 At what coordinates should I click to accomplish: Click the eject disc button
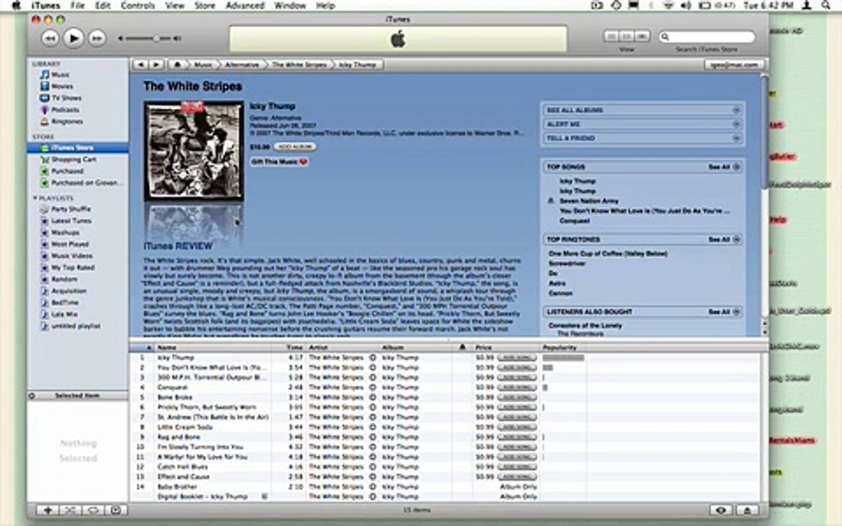(746, 510)
